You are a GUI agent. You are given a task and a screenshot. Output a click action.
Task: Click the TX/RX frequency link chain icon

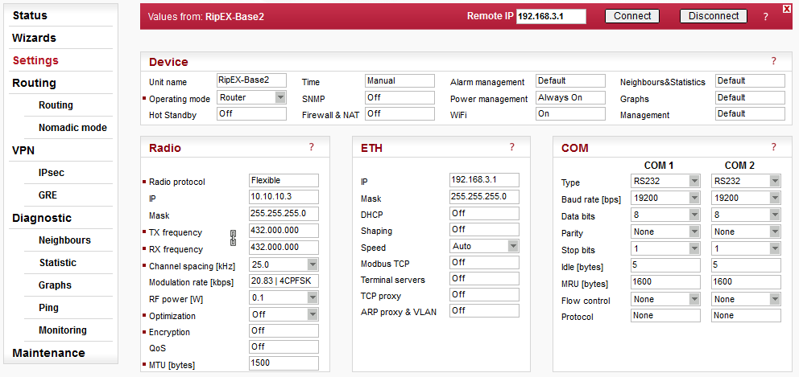[234, 238]
